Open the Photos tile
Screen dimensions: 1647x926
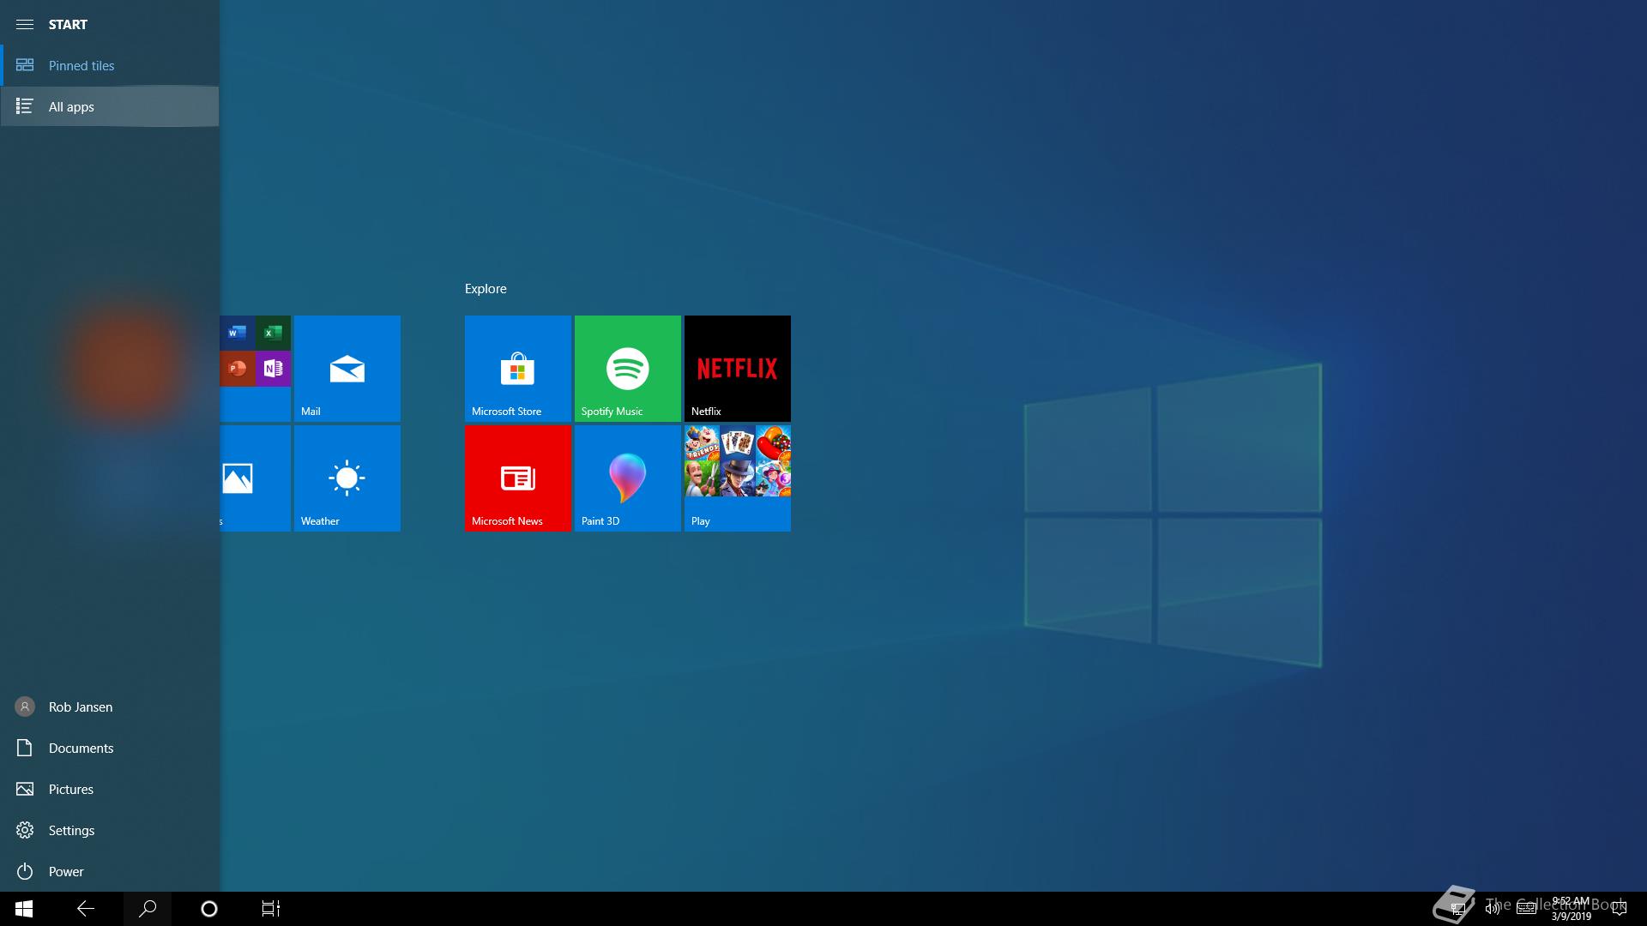point(255,478)
